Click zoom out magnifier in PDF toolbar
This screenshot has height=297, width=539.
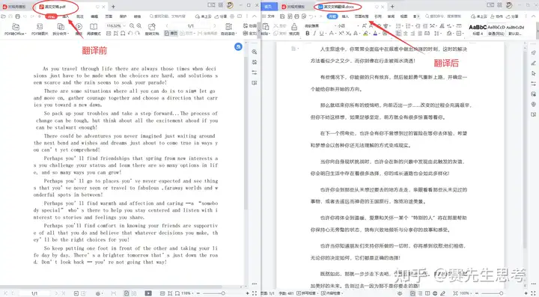pos(132,25)
